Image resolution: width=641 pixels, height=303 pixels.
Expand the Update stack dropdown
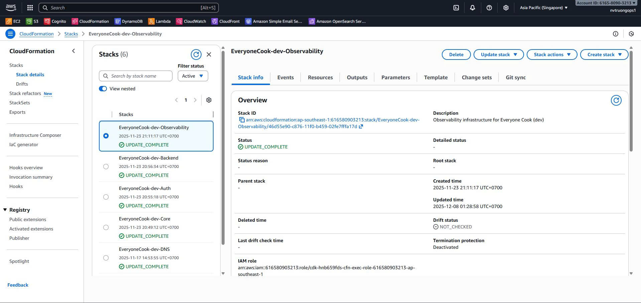499,55
